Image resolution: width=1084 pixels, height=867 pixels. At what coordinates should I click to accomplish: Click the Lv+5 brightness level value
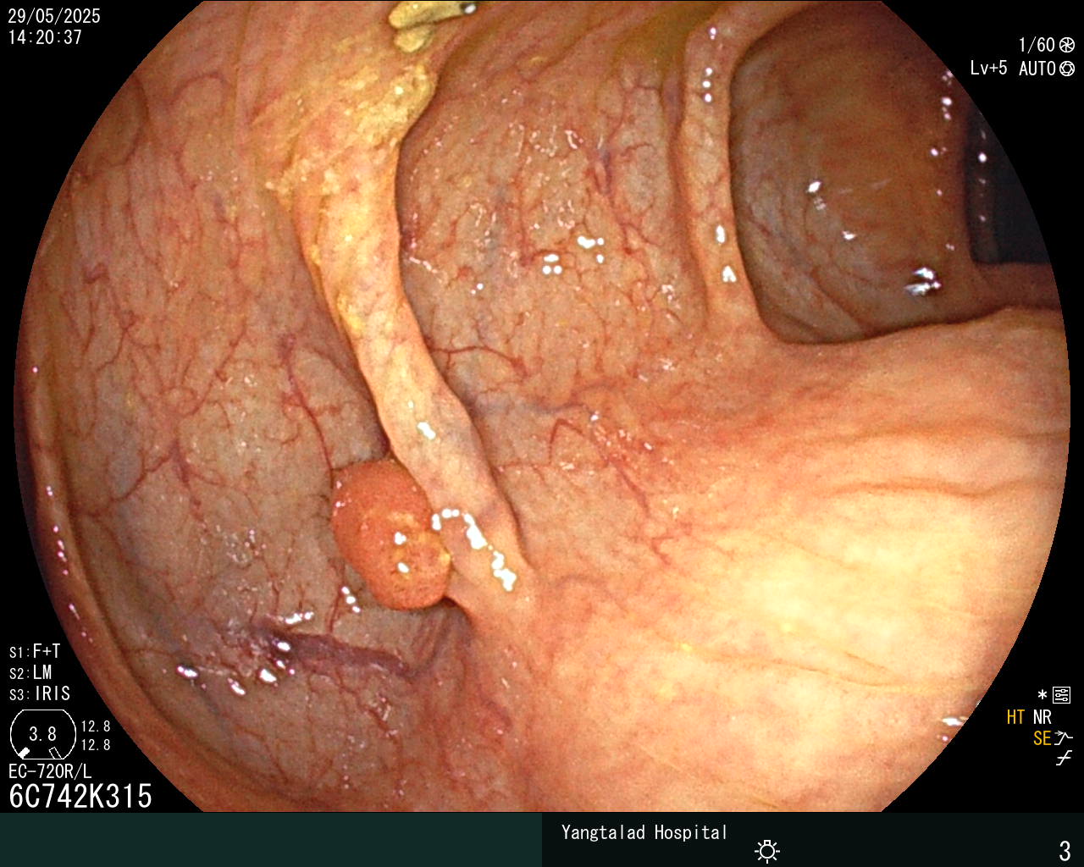click(988, 69)
